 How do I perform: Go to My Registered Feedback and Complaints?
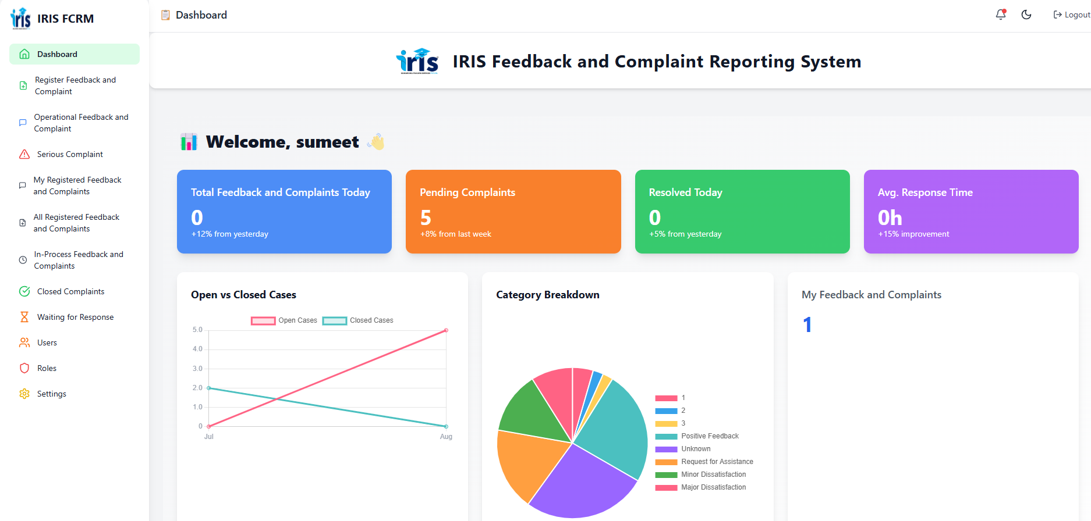[x=77, y=185]
